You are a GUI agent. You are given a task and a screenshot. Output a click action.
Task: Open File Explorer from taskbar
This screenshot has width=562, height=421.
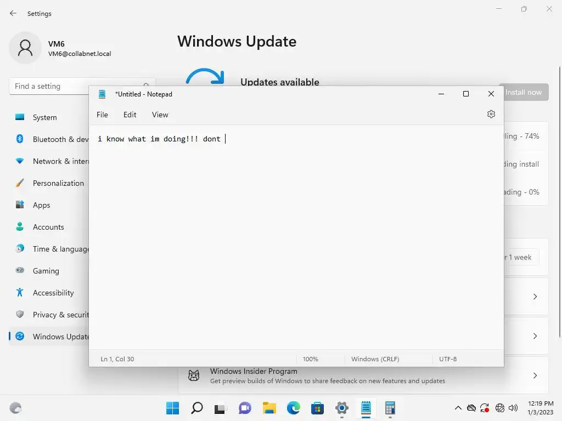(x=269, y=408)
